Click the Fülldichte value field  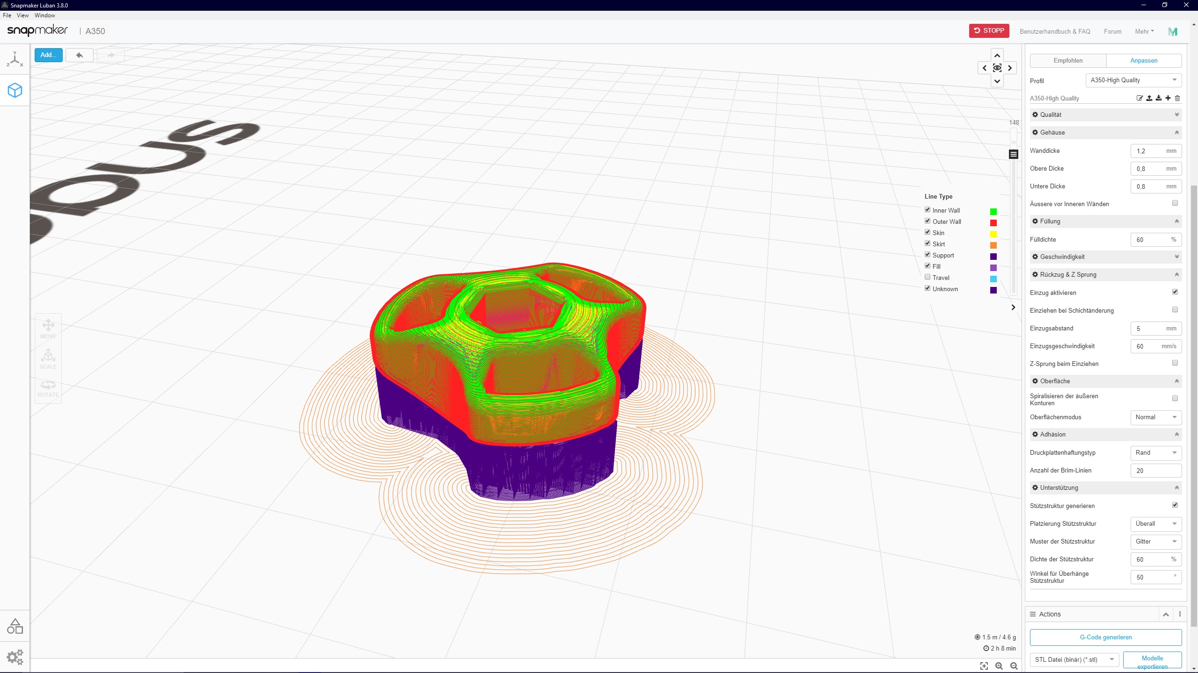point(1156,240)
